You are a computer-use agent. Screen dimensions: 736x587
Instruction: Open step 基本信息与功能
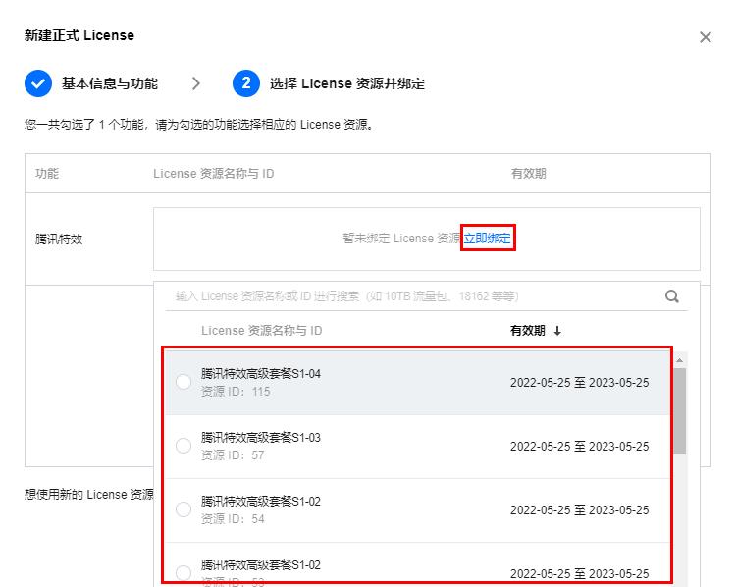110,83
